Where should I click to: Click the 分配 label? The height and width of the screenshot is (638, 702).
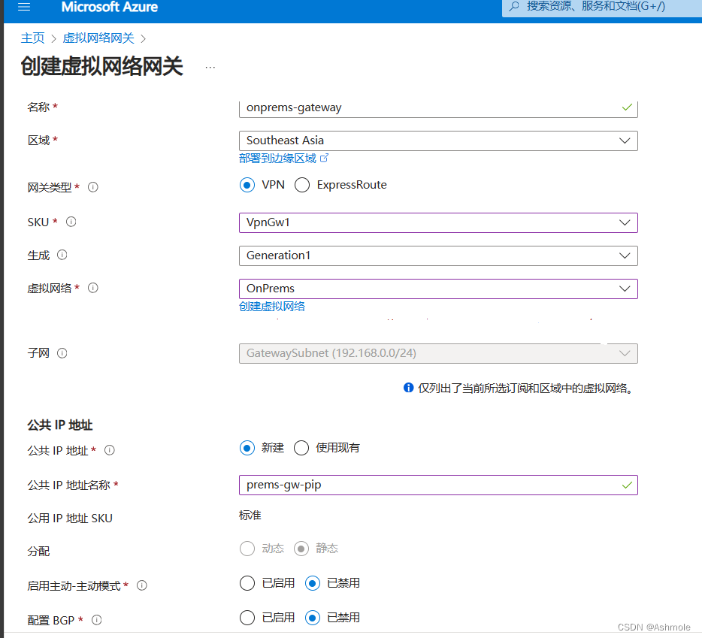click(x=38, y=551)
